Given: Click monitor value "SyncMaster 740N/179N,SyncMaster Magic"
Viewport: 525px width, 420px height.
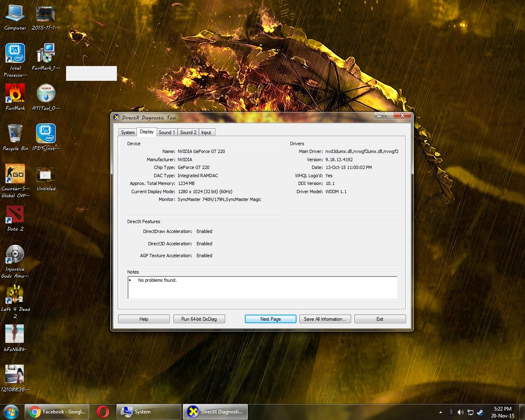Looking at the screenshot, I should tap(219, 199).
